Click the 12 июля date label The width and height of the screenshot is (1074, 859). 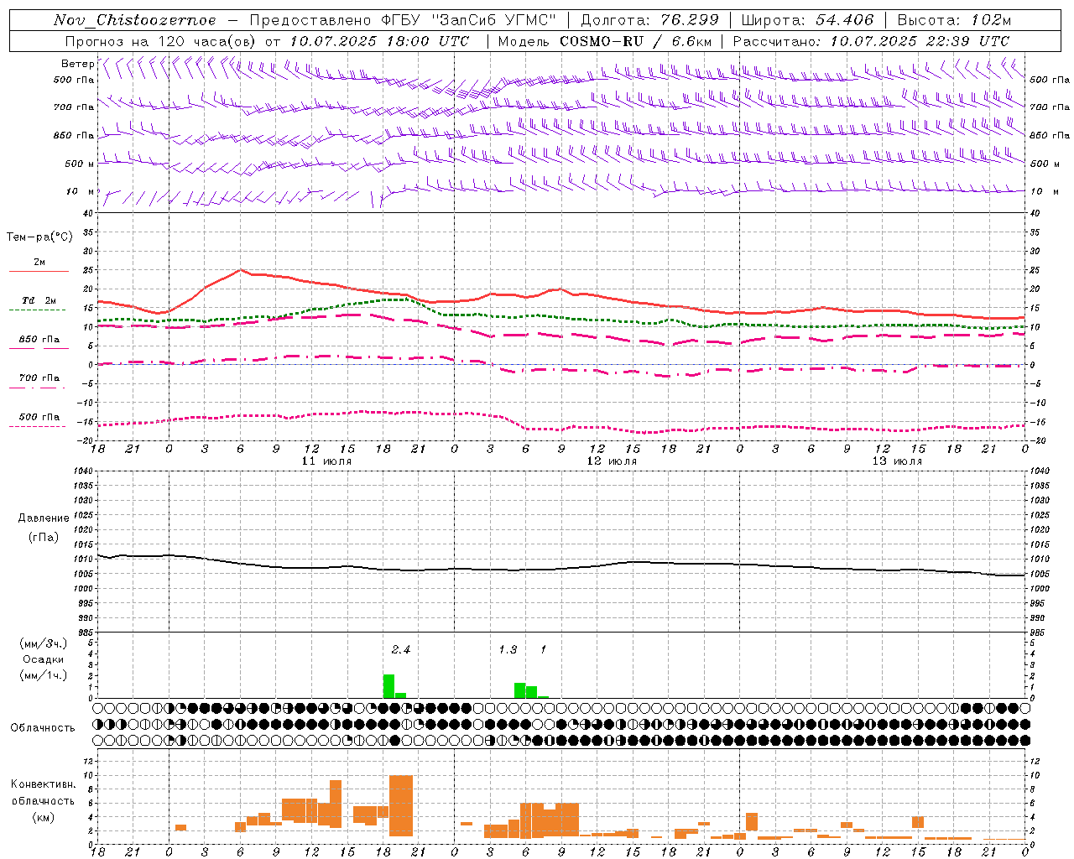612,461
